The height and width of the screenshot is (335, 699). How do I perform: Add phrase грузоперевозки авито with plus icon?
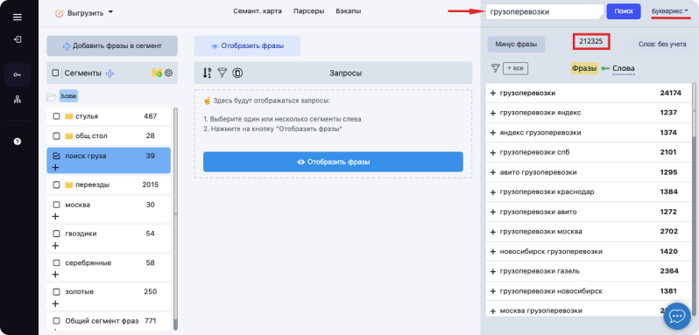pos(492,213)
